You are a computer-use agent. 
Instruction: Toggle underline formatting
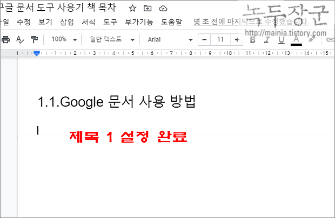click(x=282, y=40)
